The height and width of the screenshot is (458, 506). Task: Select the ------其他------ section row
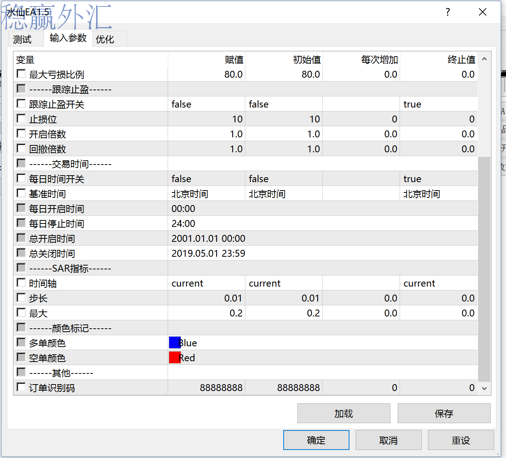(x=245, y=373)
